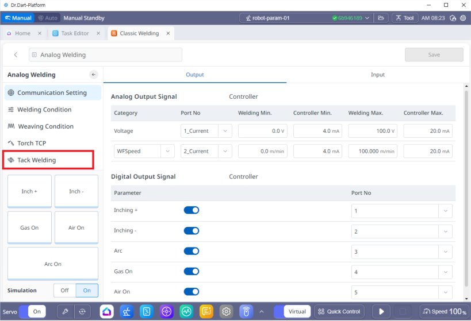The width and height of the screenshot is (471, 321).
Task: Open the folder icon beside robot-param-01
Action: tap(380, 18)
